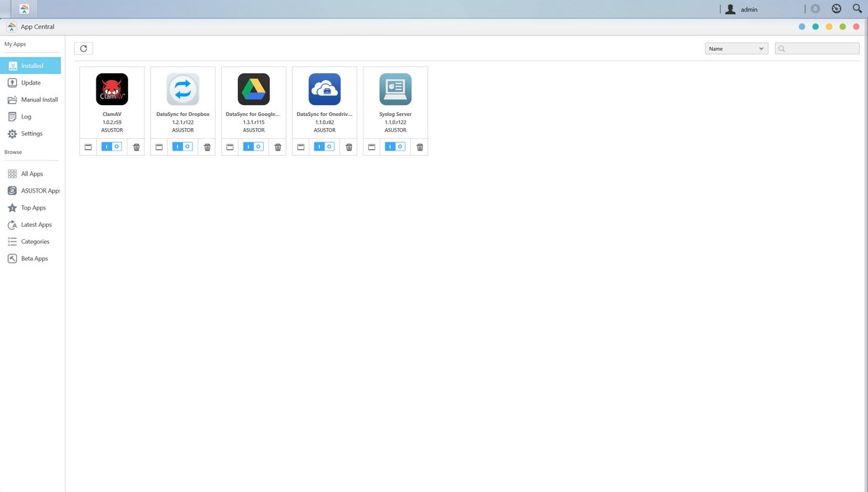Uninstall DataSync for Google via trash icon

click(278, 147)
